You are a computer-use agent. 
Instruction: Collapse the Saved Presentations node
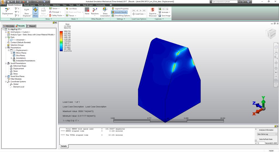[6, 63]
